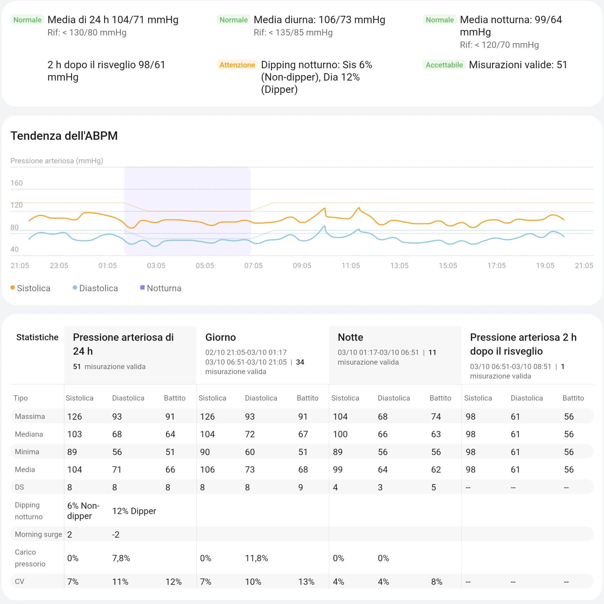Click the '7,8%' carico pressorio cell
The height and width of the screenshot is (604, 604).
[121, 558]
